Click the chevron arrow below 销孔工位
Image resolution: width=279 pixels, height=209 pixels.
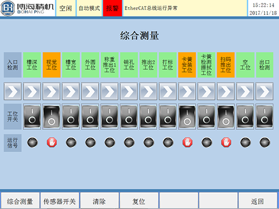(129, 91)
